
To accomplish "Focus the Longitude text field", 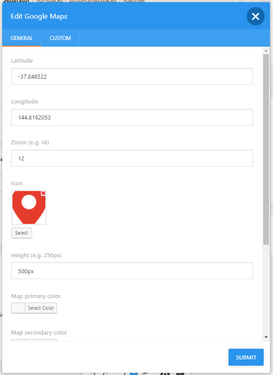I will (x=132, y=117).
